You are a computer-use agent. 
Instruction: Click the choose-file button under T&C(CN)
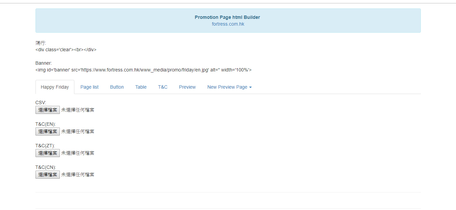[48, 175]
